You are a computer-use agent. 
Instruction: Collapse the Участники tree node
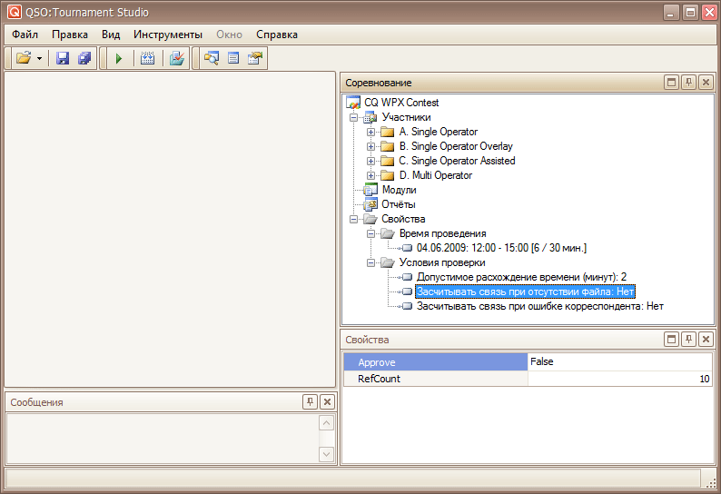(353, 117)
